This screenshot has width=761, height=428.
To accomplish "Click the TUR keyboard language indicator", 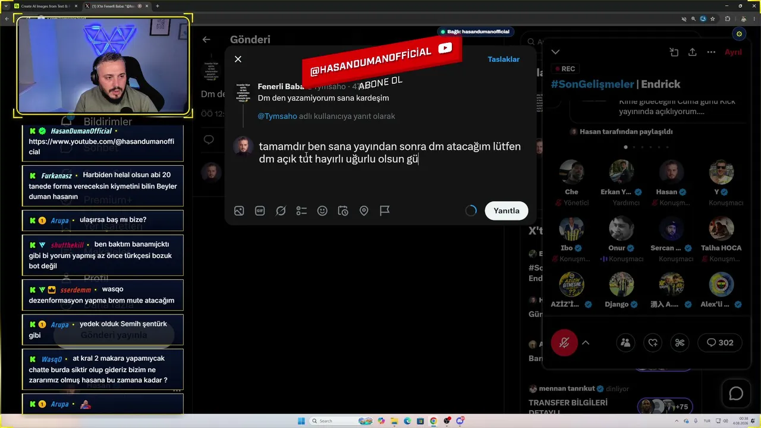I will click(x=707, y=421).
